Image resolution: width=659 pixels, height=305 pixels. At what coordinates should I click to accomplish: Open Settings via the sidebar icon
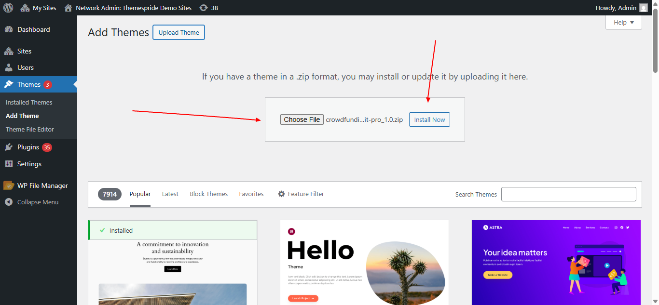point(10,164)
